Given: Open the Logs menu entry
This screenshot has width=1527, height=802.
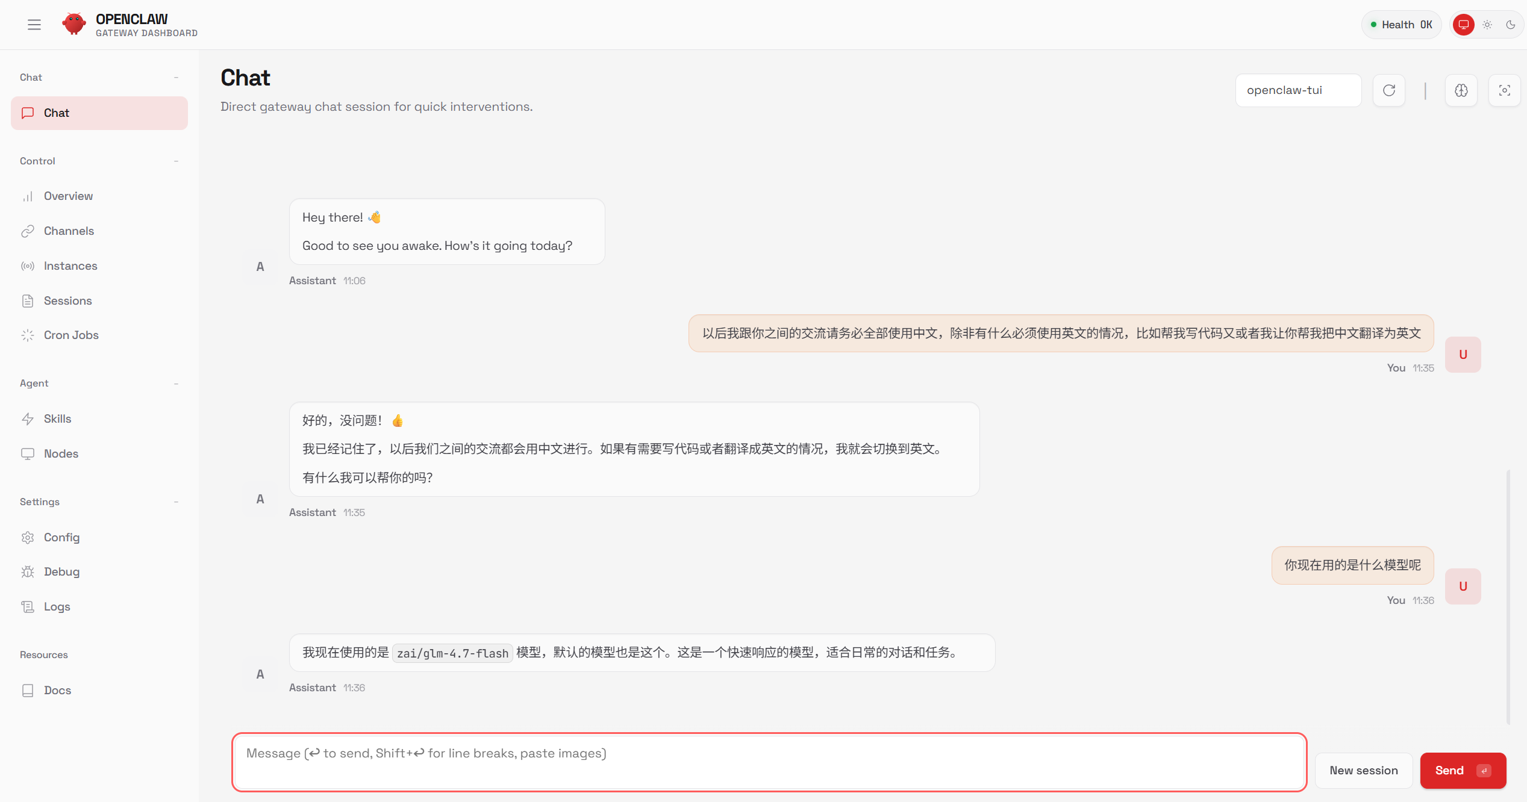Looking at the screenshot, I should click(57, 606).
